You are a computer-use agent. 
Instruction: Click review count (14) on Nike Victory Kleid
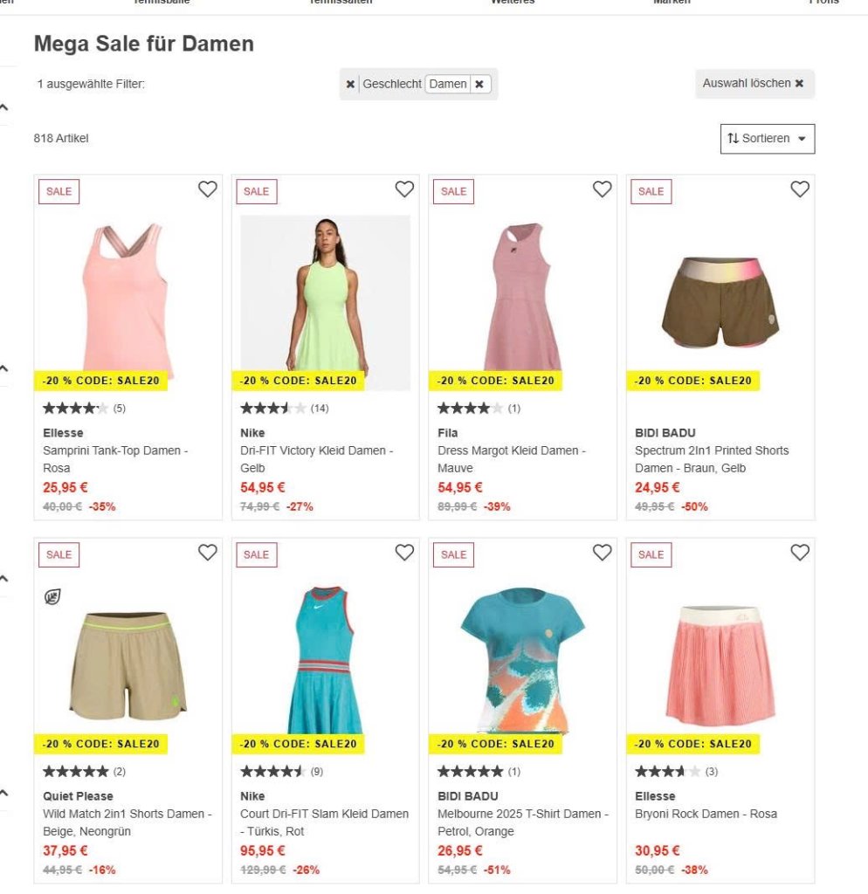coord(320,409)
